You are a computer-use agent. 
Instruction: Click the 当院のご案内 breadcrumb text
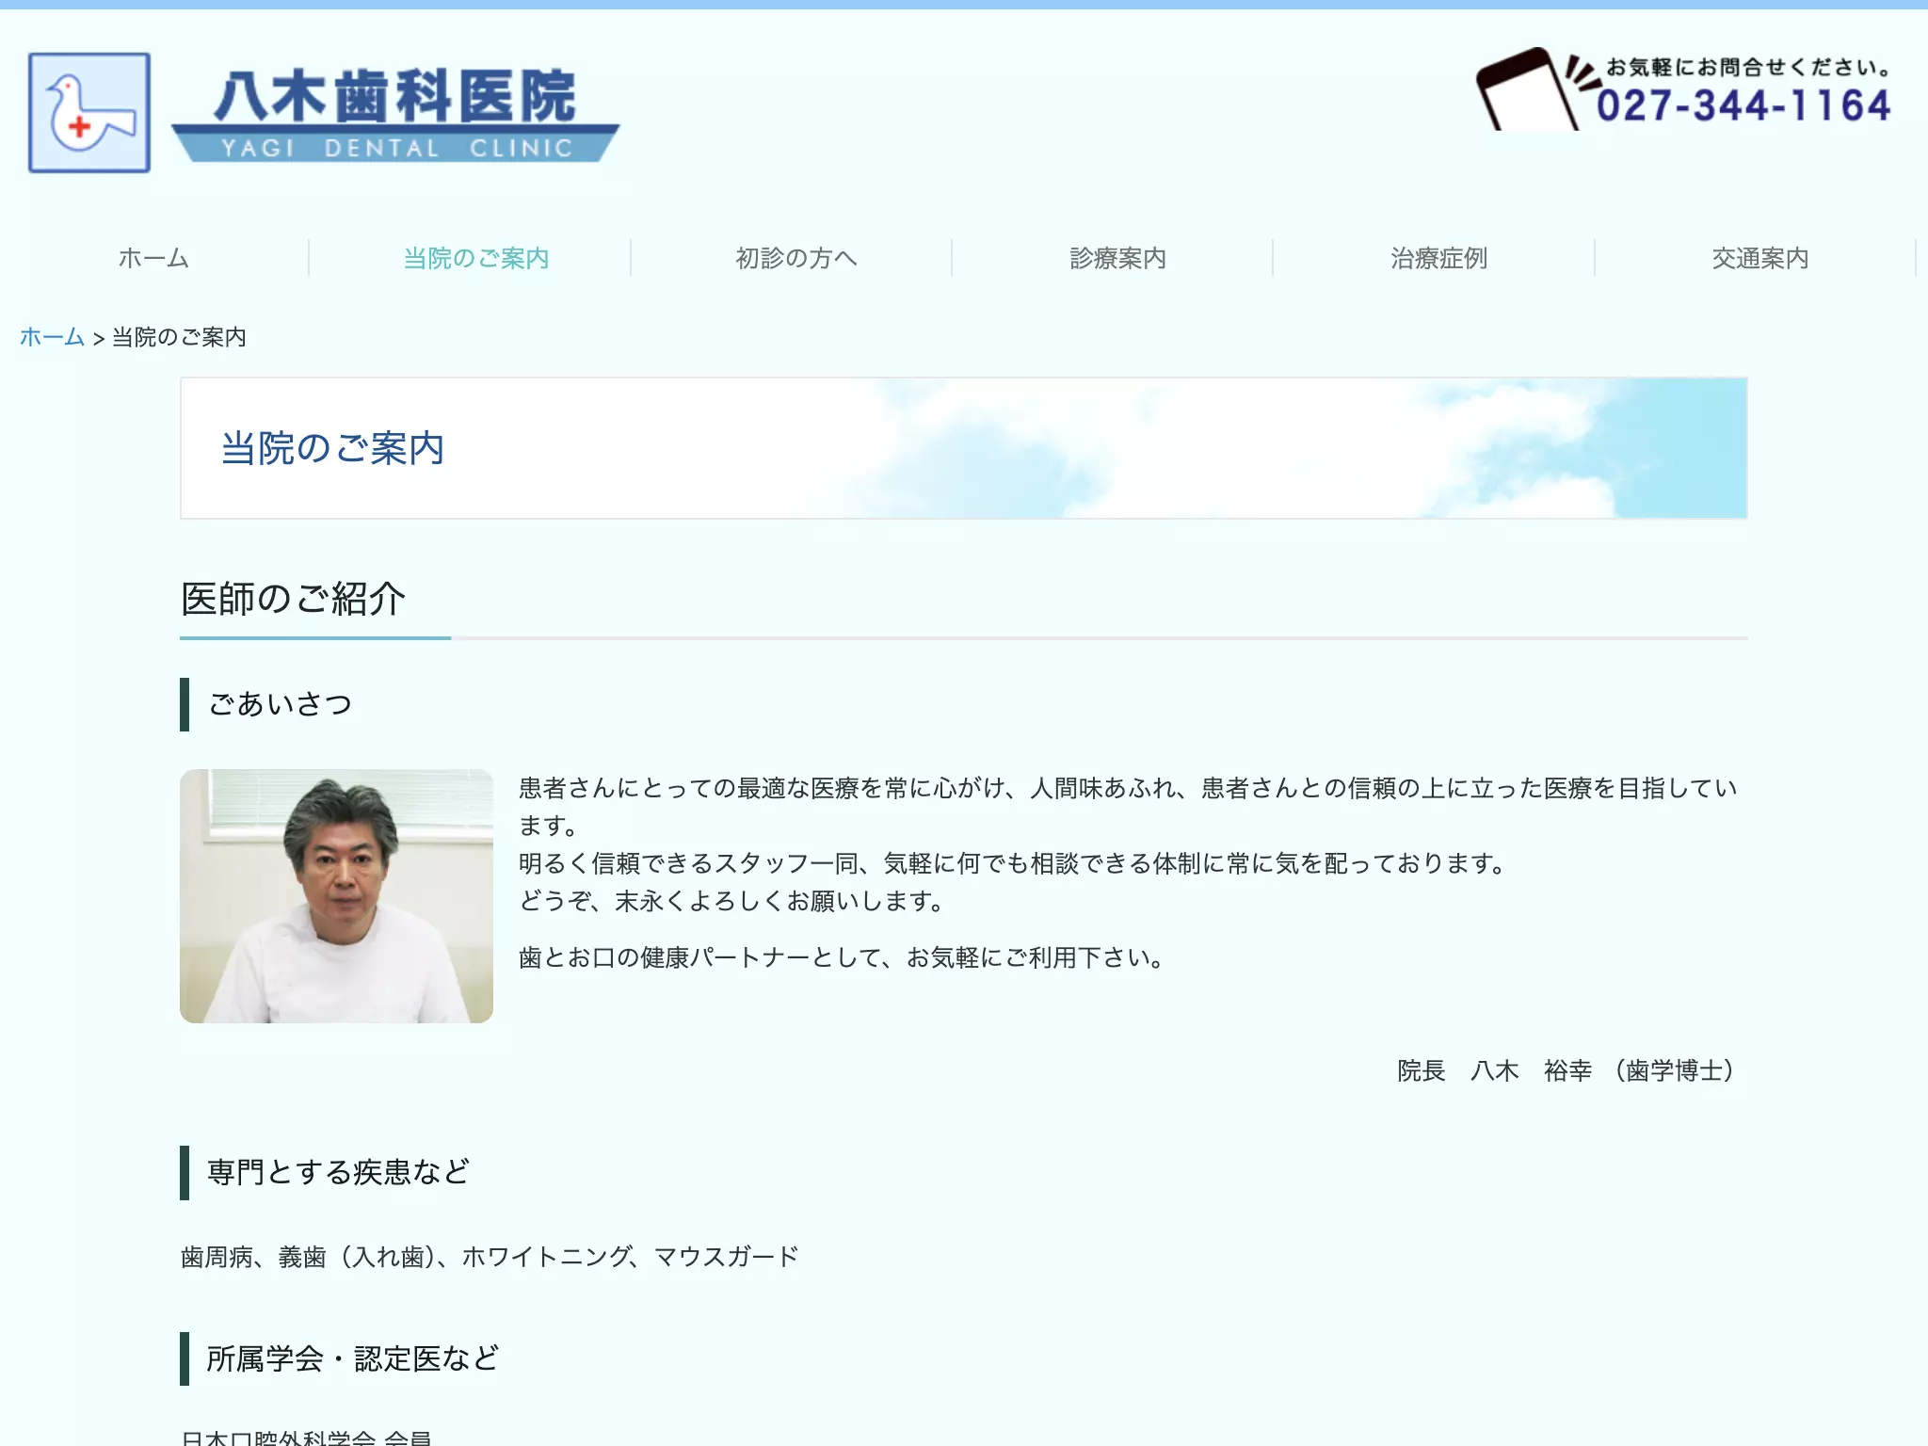(x=179, y=337)
